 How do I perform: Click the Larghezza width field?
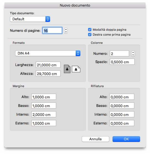tap(48, 65)
